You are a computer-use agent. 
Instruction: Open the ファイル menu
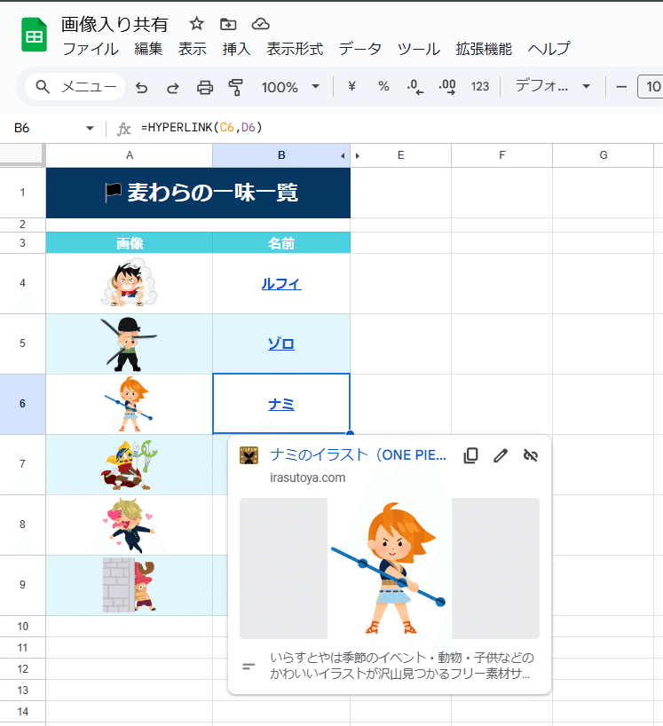tap(91, 49)
